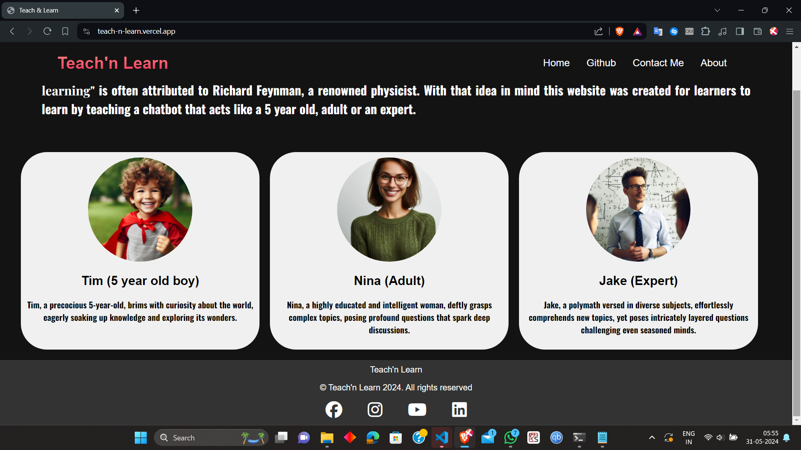Show hidden system tray icons chevron
This screenshot has width=801, height=450.
click(x=652, y=437)
